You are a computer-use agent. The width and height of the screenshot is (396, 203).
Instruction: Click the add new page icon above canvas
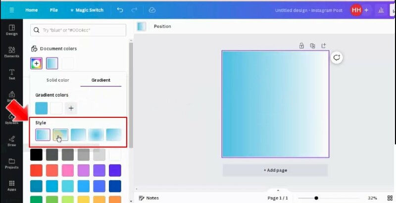click(324, 46)
